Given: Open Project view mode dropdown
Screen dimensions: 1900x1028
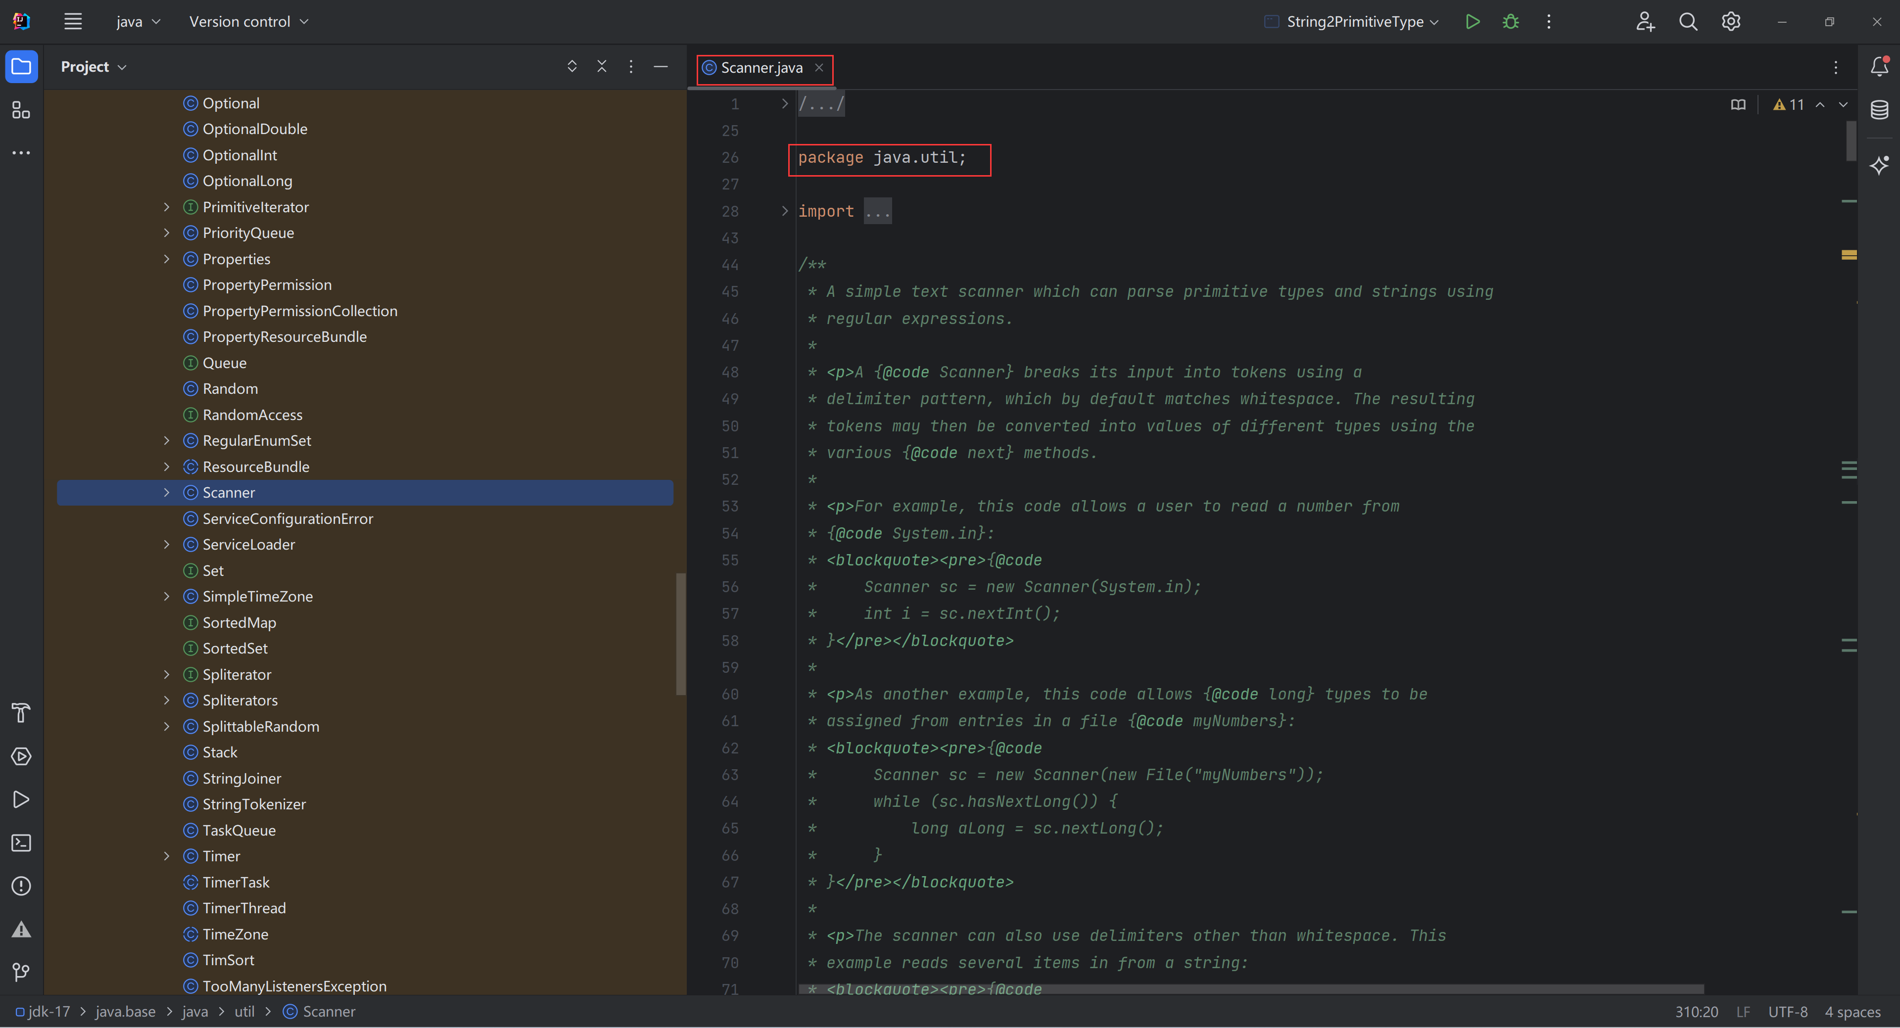Looking at the screenshot, I should (94, 66).
